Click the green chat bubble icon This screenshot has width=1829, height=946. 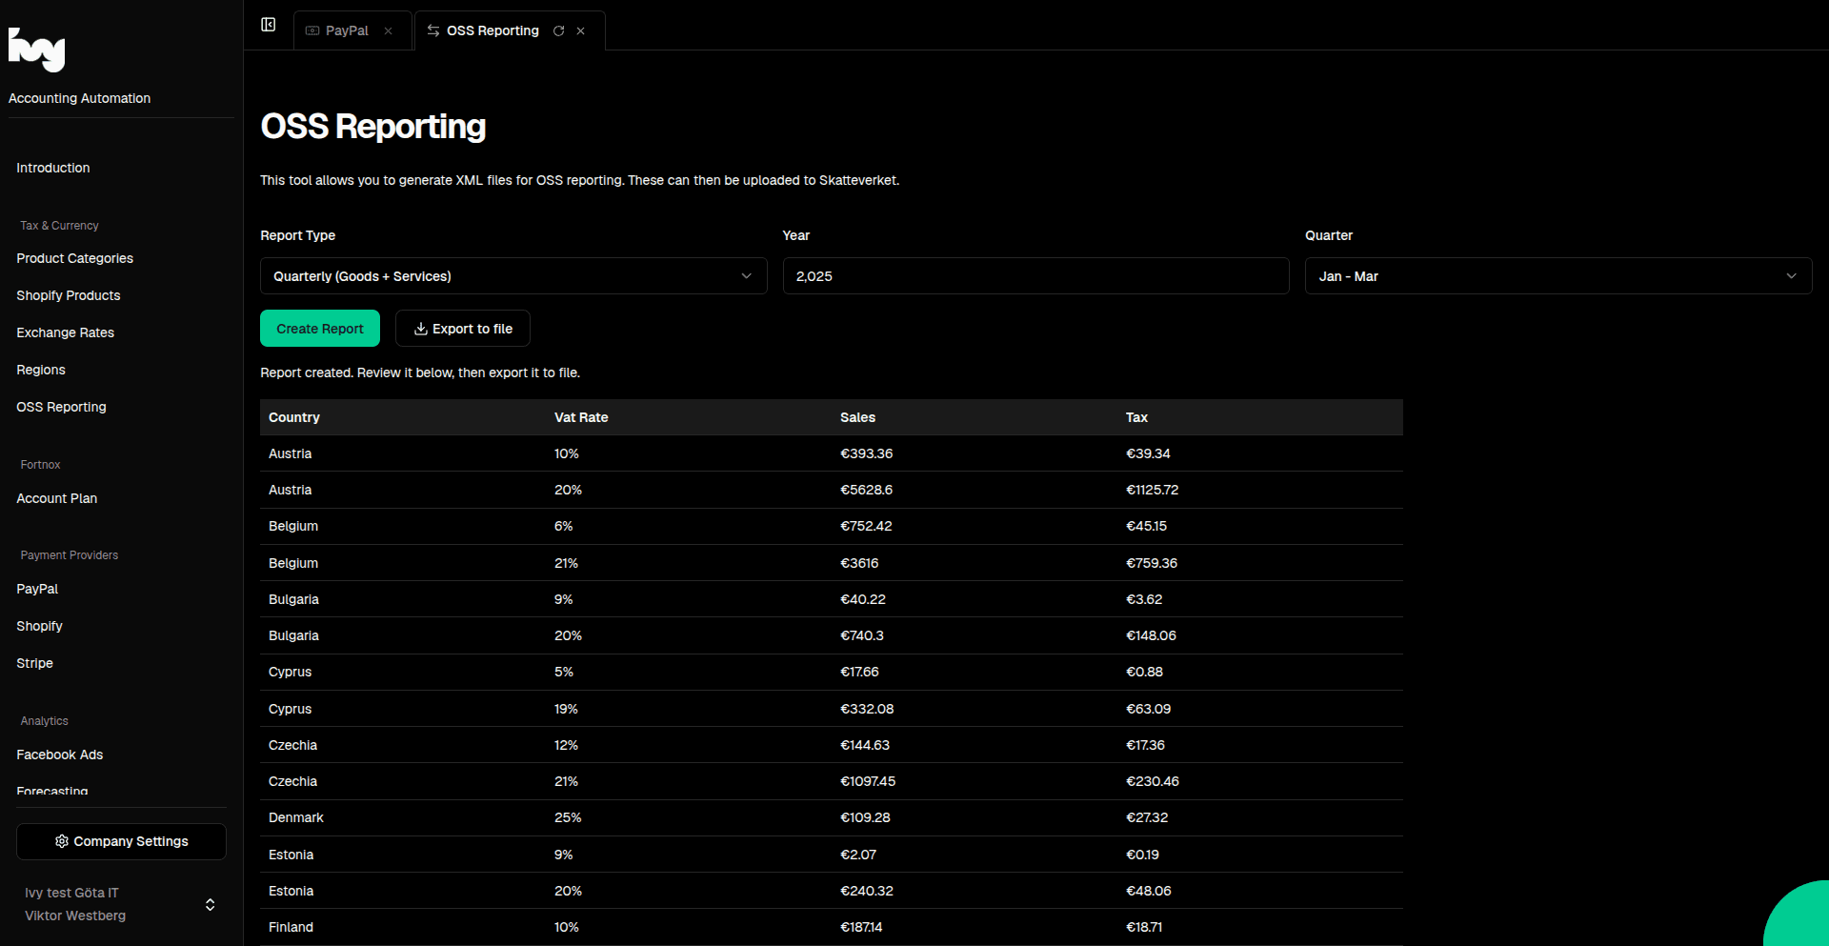point(1799,917)
